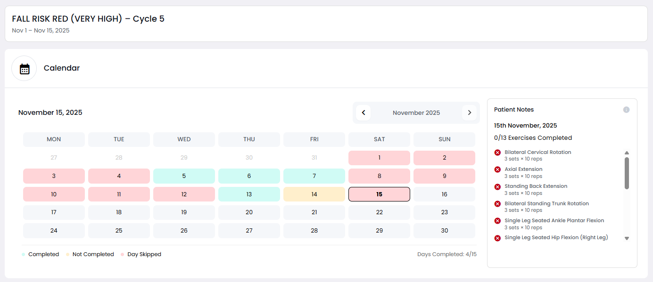Select November 15 on the calendar
Viewport: 653px width, 282px height.
pyautogui.click(x=379, y=194)
